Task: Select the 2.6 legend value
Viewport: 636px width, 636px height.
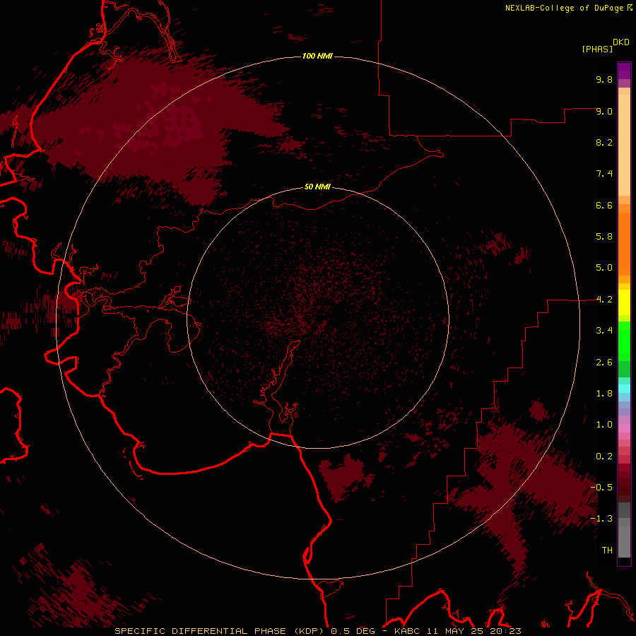Action: [x=604, y=363]
